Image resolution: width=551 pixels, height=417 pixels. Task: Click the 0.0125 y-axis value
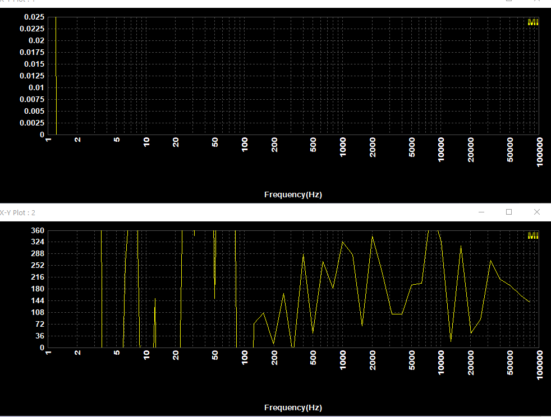pos(32,76)
